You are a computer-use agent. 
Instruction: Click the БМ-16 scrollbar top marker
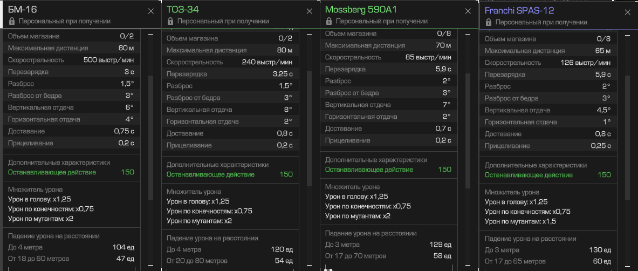(150, 35)
